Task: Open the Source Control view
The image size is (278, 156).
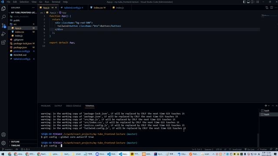Action: [3, 26]
